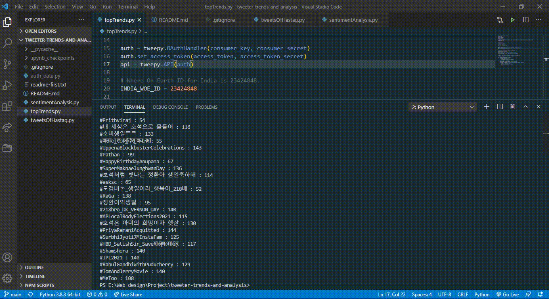Image resolution: width=549 pixels, height=299 pixels.
Task: Close the topTrends.py tab
Action: coord(140,20)
